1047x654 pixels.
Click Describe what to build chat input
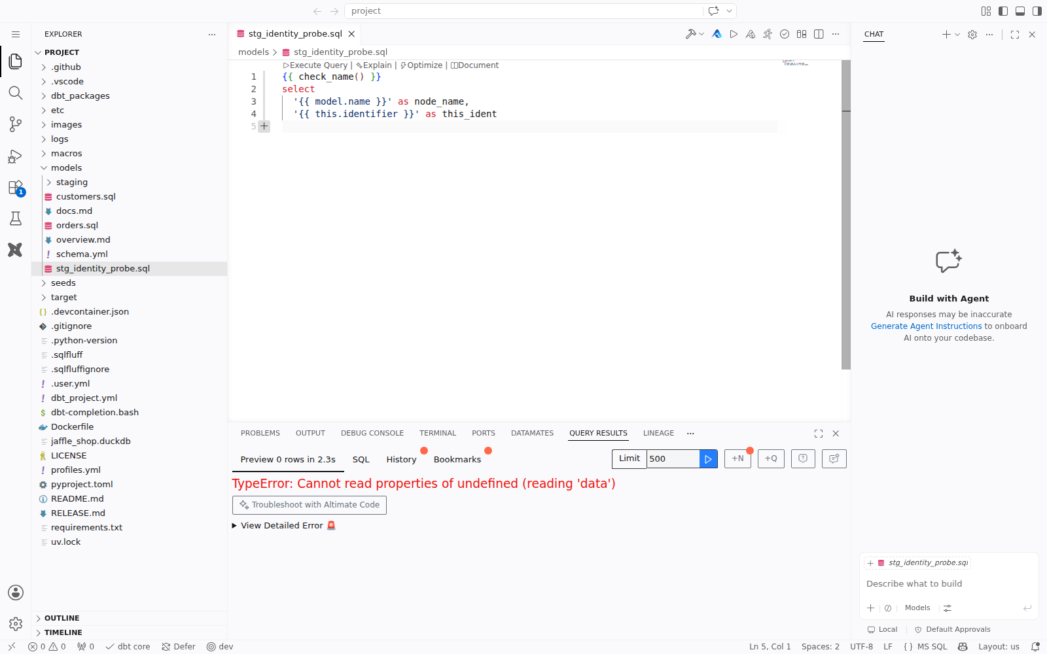coord(949,584)
